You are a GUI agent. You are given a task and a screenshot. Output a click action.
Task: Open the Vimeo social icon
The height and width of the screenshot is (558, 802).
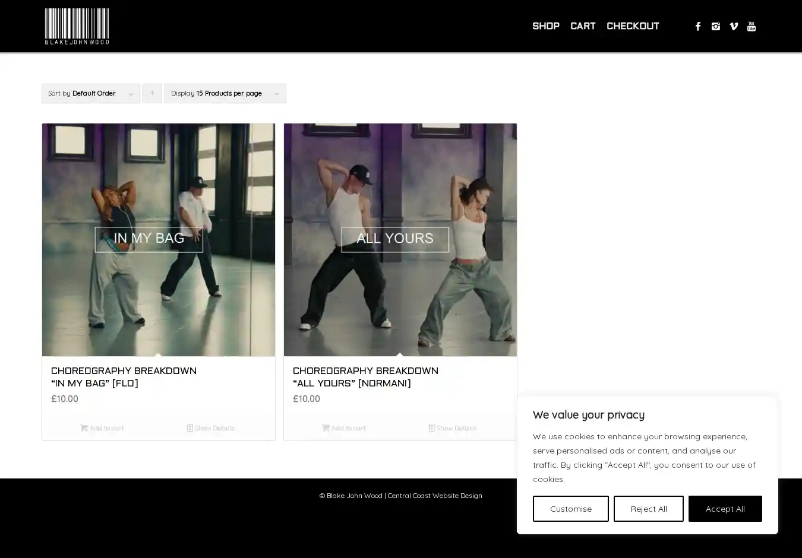point(734,26)
